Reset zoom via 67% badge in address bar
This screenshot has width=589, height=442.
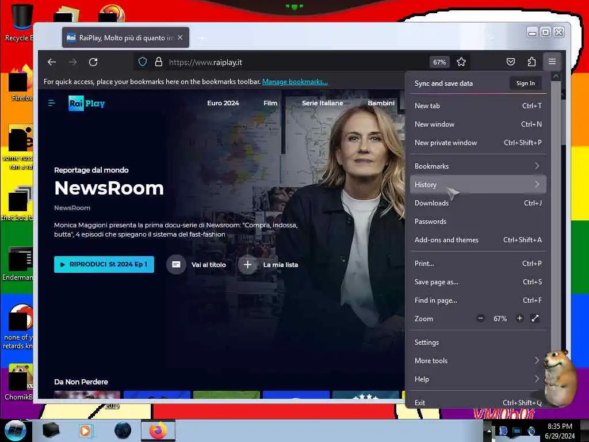[439, 62]
